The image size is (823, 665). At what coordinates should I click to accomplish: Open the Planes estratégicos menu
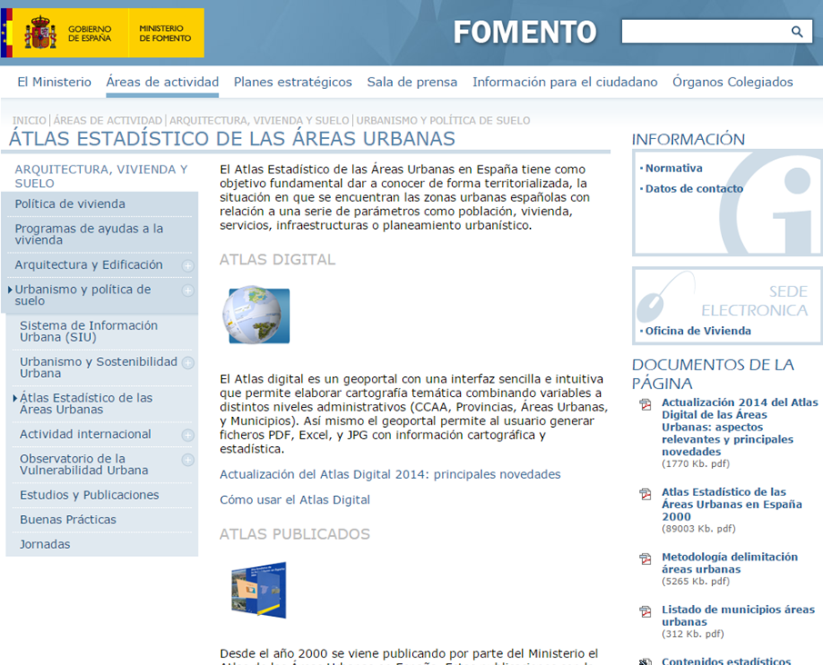[293, 82]
